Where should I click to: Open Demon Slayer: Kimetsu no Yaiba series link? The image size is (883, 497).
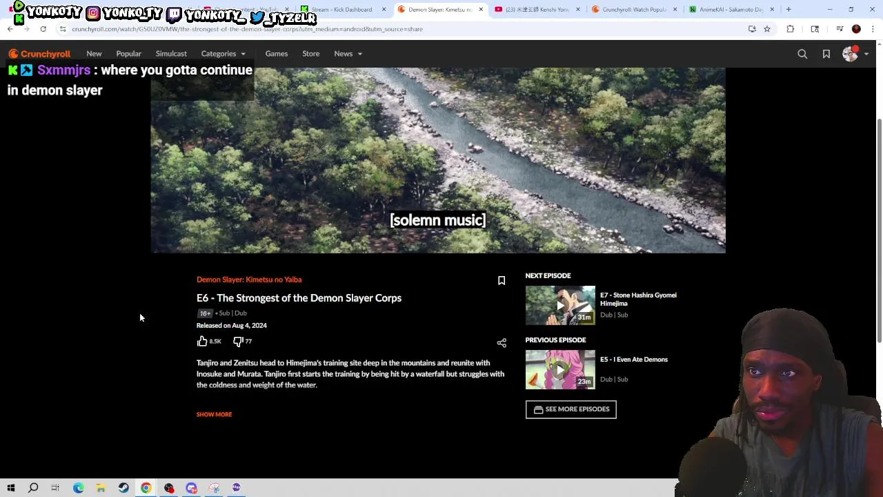click(x=249, y=280)
